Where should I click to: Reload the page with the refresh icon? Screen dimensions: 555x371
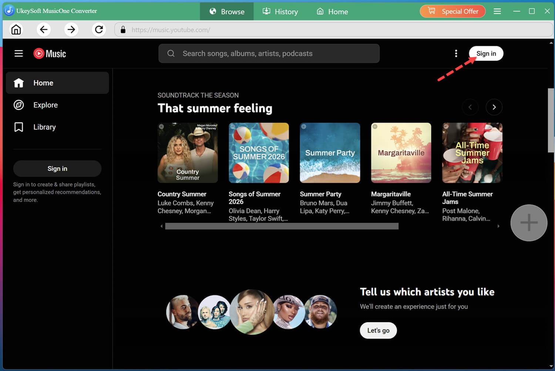tap(99, 29)
